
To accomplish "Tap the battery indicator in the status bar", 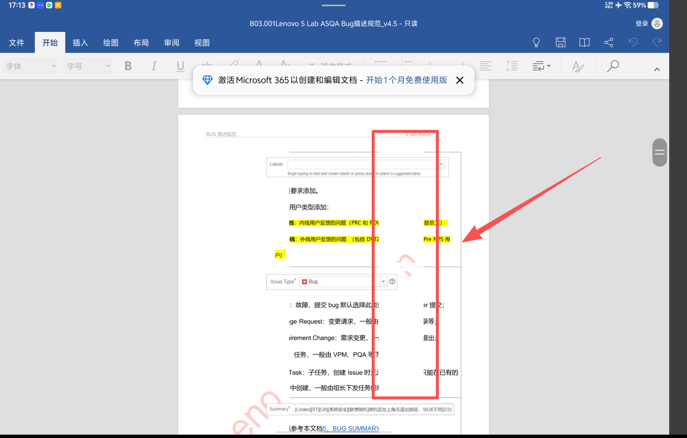I will pyautogui.click(x=653, y=5).
